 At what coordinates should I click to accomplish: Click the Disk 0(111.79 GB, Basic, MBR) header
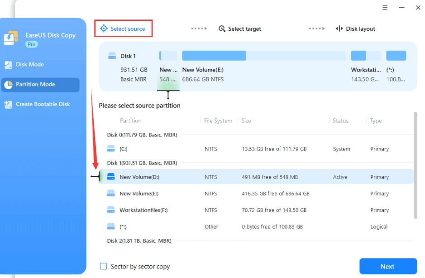point(142,135)
